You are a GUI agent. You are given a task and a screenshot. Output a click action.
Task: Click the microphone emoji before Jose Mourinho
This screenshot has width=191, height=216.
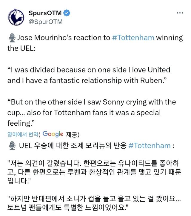coord(12,38)
